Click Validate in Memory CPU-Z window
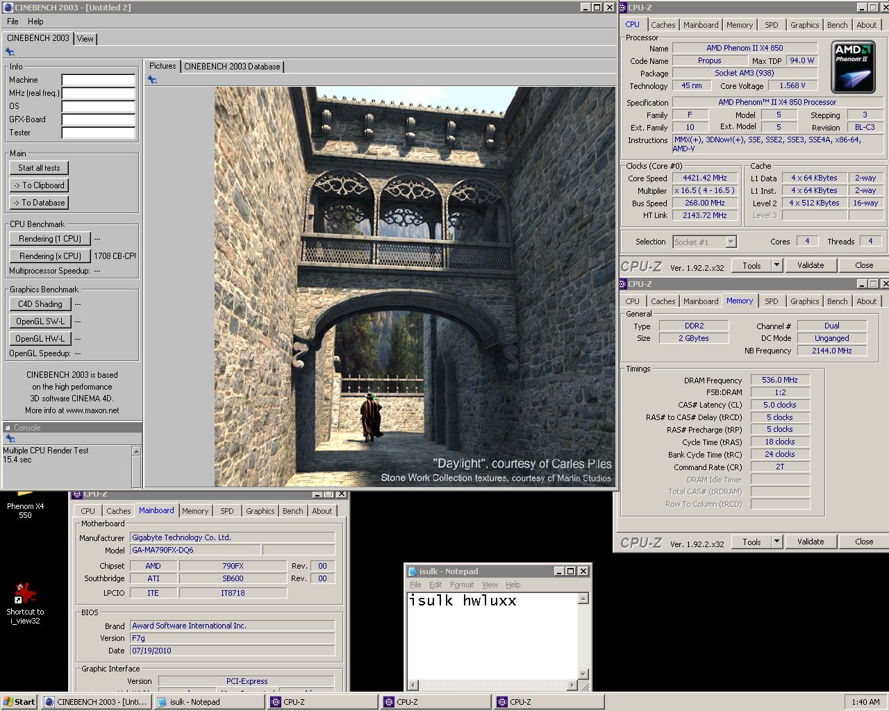Viewport: 889px width, 711px height. 811,542
